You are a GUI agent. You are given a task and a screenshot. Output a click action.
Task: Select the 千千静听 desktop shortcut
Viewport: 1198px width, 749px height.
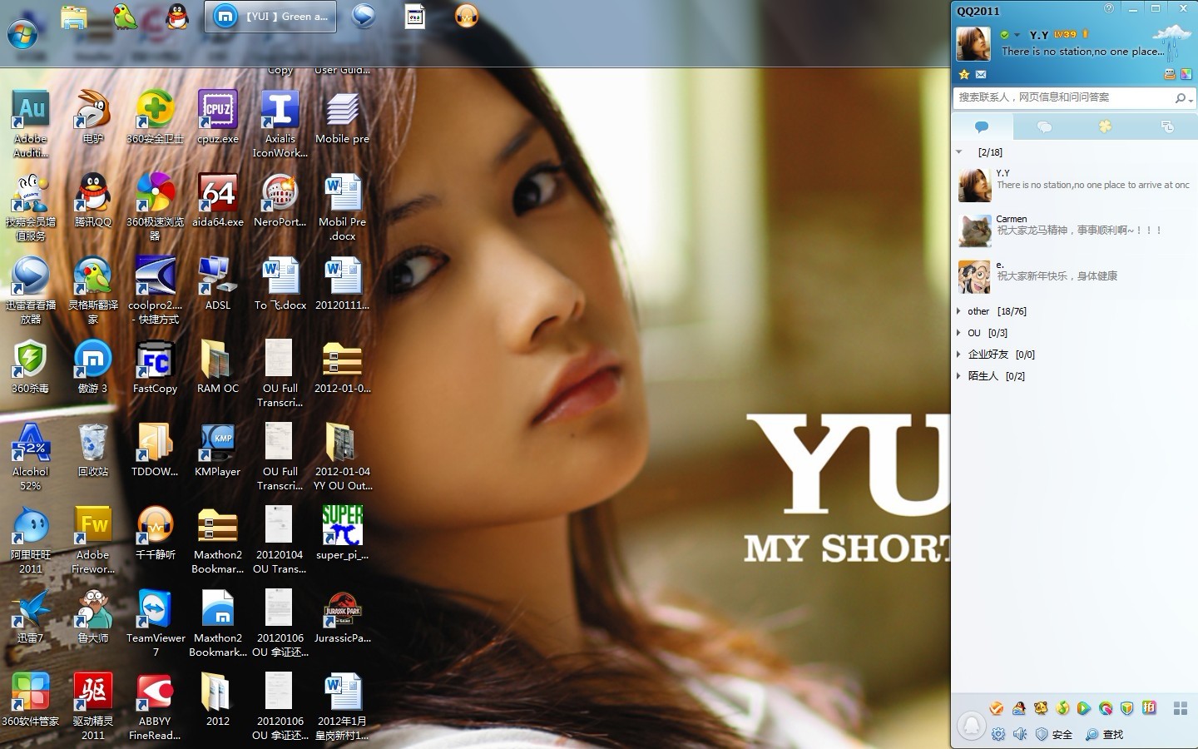tap(155, 533)
